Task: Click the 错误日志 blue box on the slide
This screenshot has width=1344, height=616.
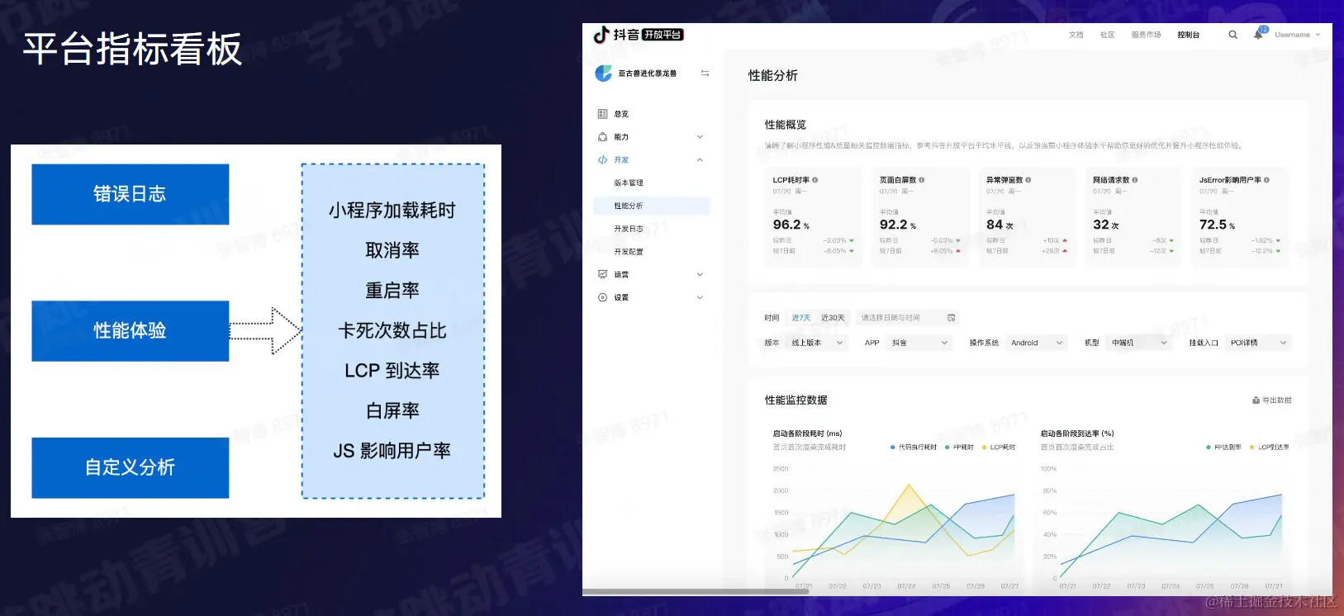Action: point(130,194)
